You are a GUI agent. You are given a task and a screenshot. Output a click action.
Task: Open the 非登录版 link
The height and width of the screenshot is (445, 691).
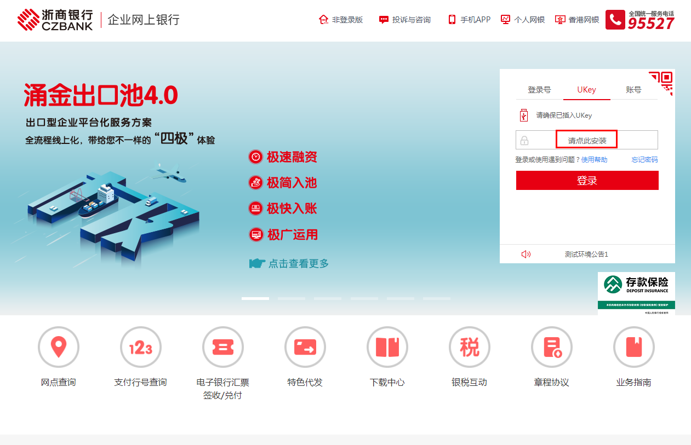coord(347,20)
